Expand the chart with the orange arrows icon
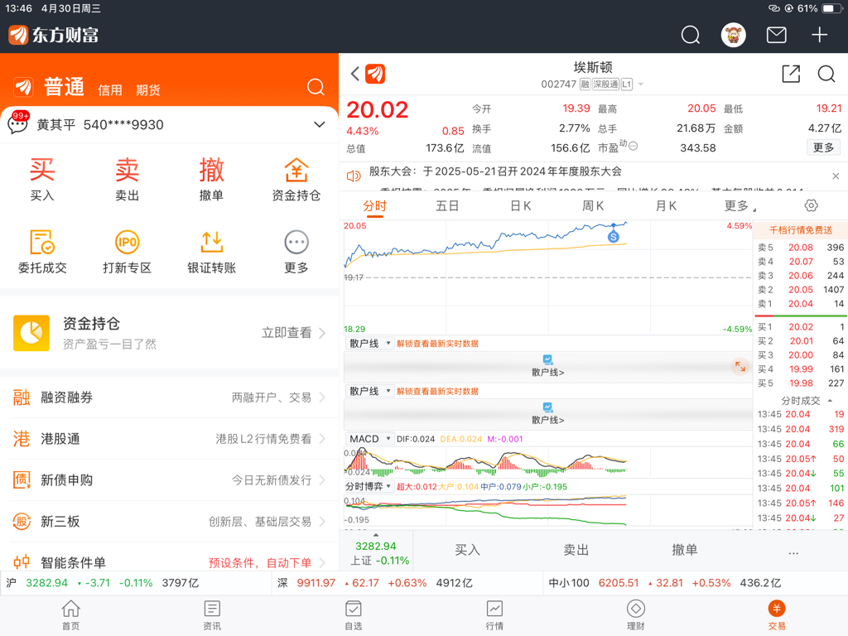The height and width of the screenshot is (636, 848). [740, 367]
